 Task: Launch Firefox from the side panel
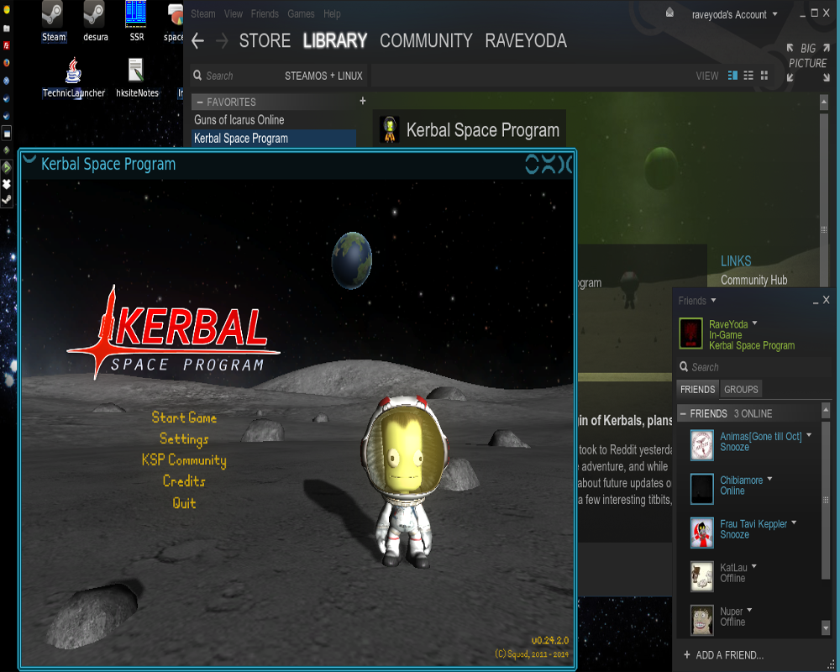click(7, 63)
